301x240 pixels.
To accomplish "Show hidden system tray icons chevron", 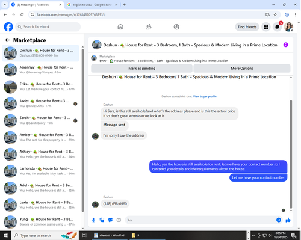I will click(253, 236).
